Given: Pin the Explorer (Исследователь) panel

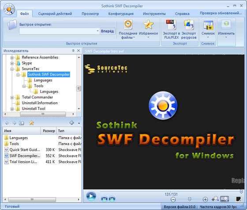Looking at the screenshot, I should 73,51.
